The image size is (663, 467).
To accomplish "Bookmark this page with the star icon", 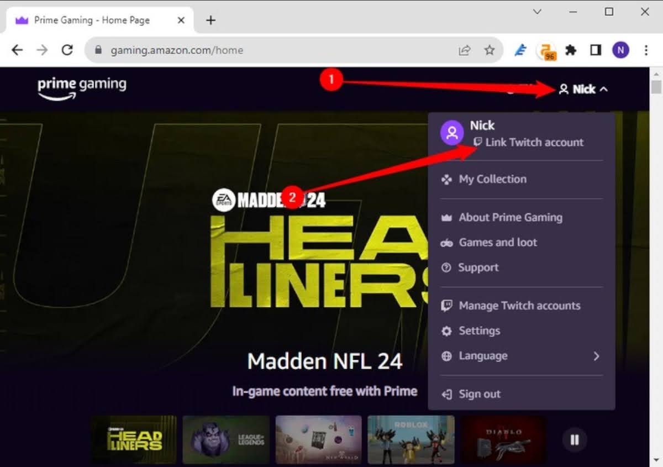I will point(490,50).
